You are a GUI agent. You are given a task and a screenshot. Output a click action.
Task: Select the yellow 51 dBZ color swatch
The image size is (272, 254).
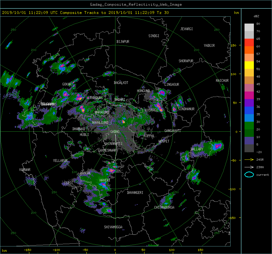[249, 65]
